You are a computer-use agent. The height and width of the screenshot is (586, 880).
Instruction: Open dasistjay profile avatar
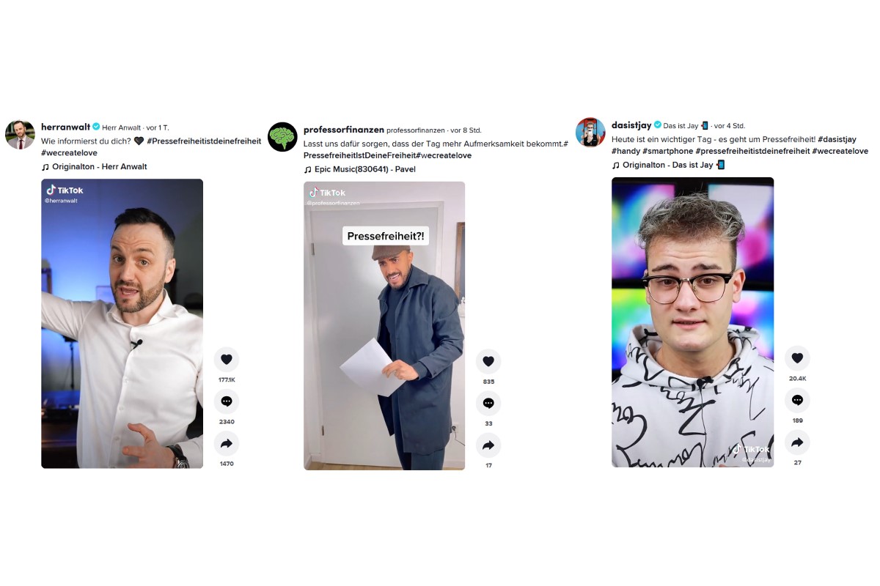590,133
